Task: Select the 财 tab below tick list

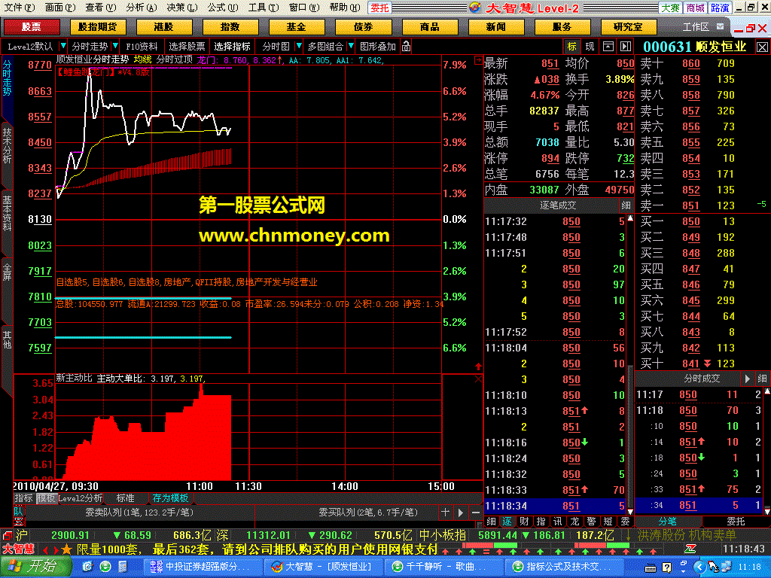Action: (x=524, y=522)
